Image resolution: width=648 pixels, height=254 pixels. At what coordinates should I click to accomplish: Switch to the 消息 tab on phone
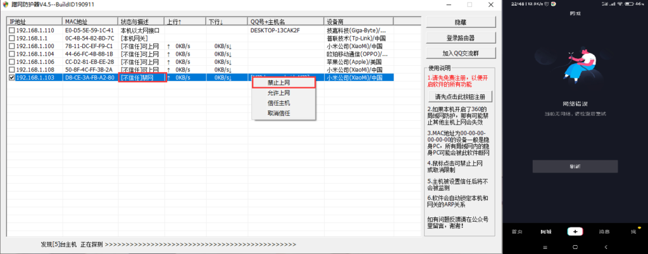[604, 232]
